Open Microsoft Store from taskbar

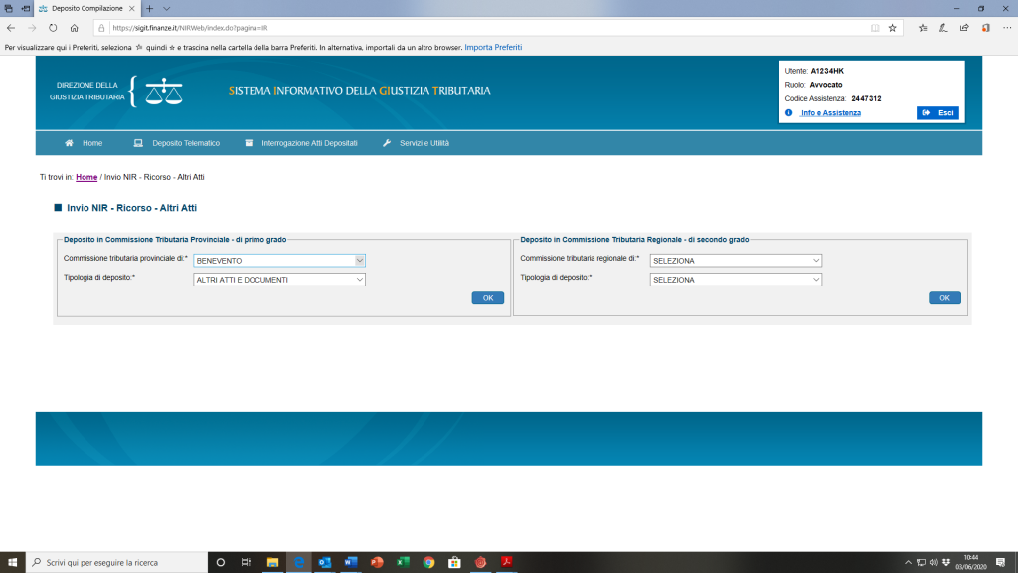click(x=454, y=563)
